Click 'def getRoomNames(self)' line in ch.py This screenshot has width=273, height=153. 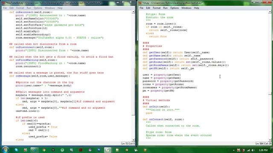pos(186,65)
